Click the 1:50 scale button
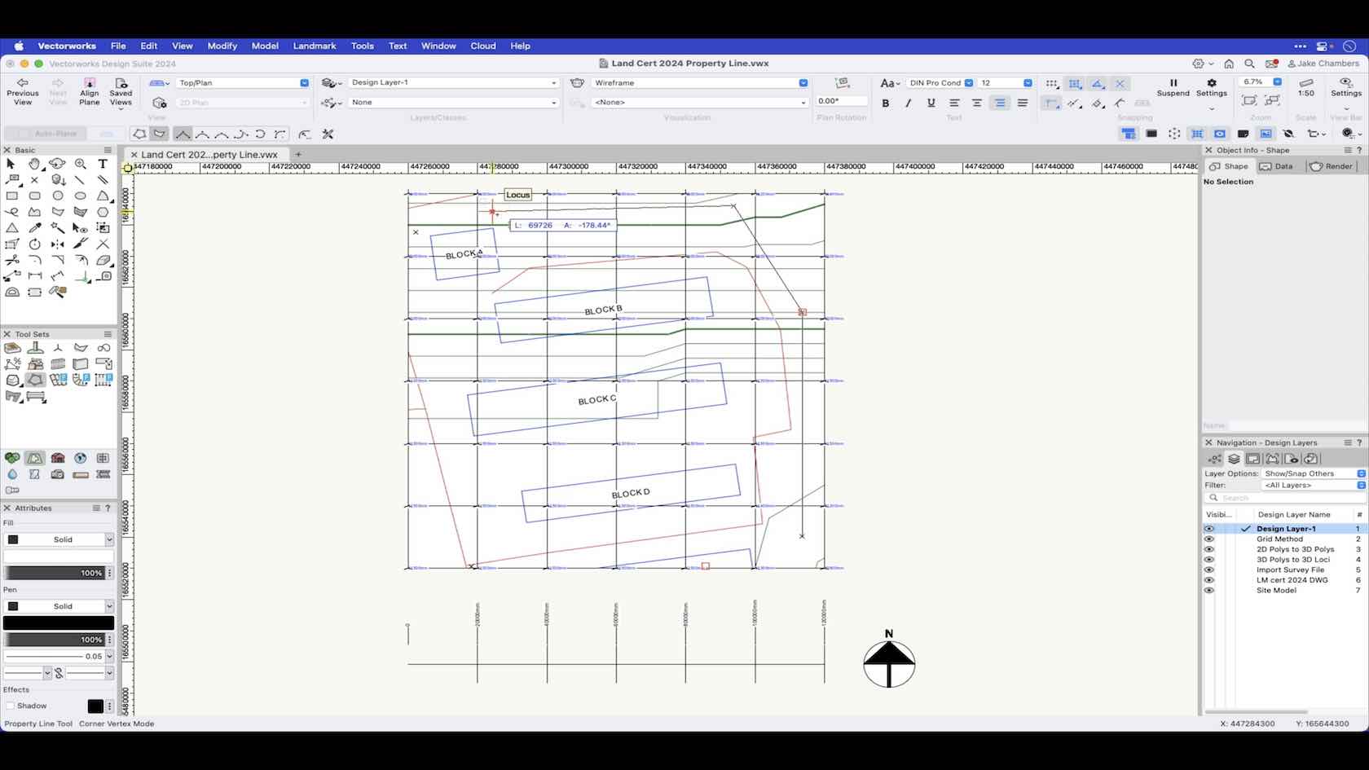 (1305, 87)
